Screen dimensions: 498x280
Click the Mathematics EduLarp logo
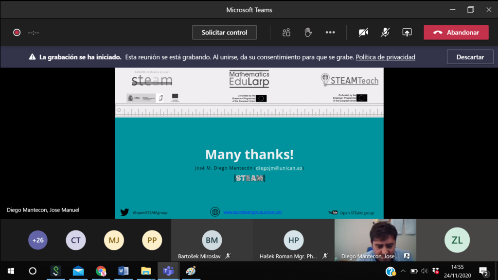[x=249, y=79]
